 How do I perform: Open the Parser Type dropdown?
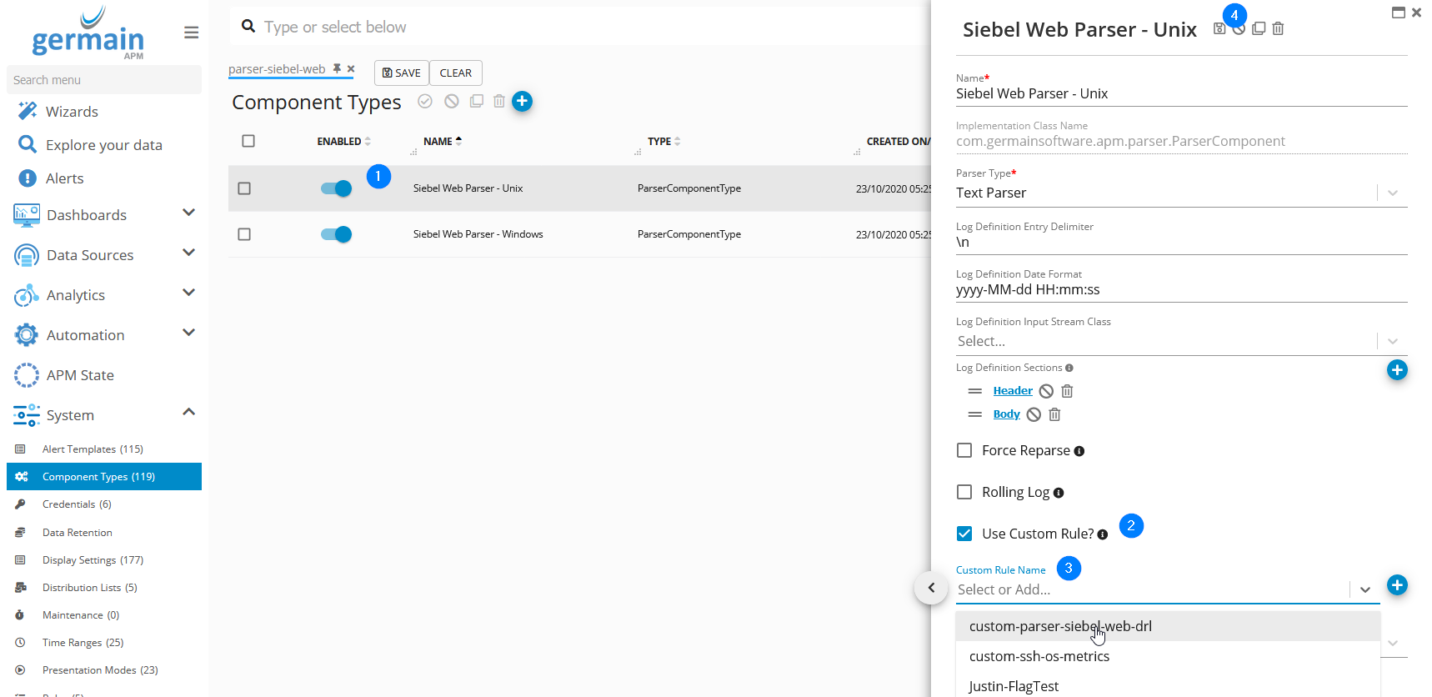(x=1392, y=193)
